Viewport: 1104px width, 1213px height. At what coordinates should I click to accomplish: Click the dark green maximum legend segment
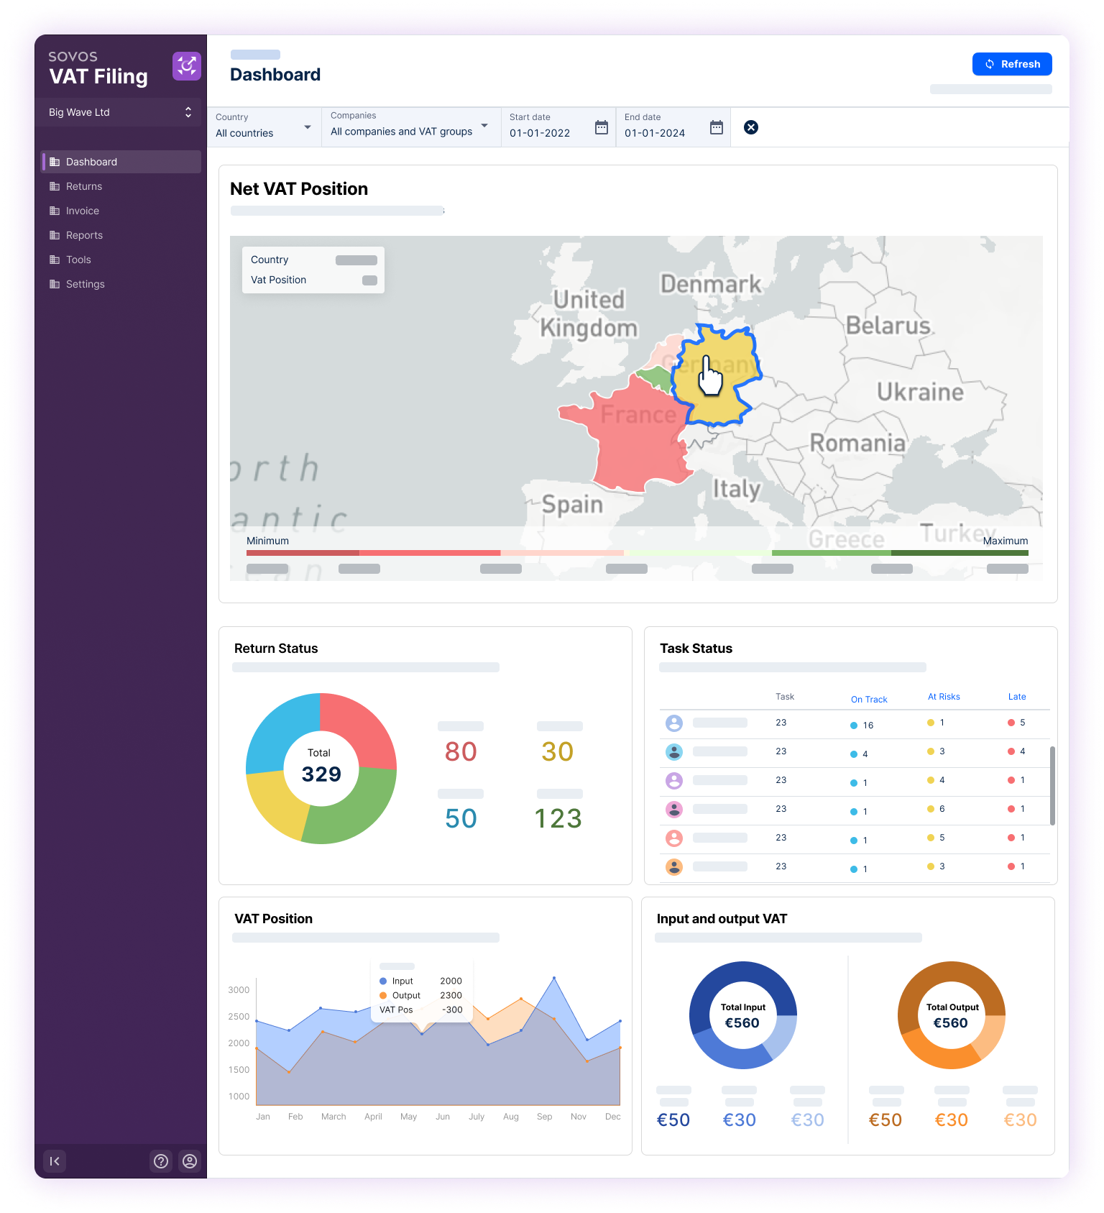click(960, 553)
